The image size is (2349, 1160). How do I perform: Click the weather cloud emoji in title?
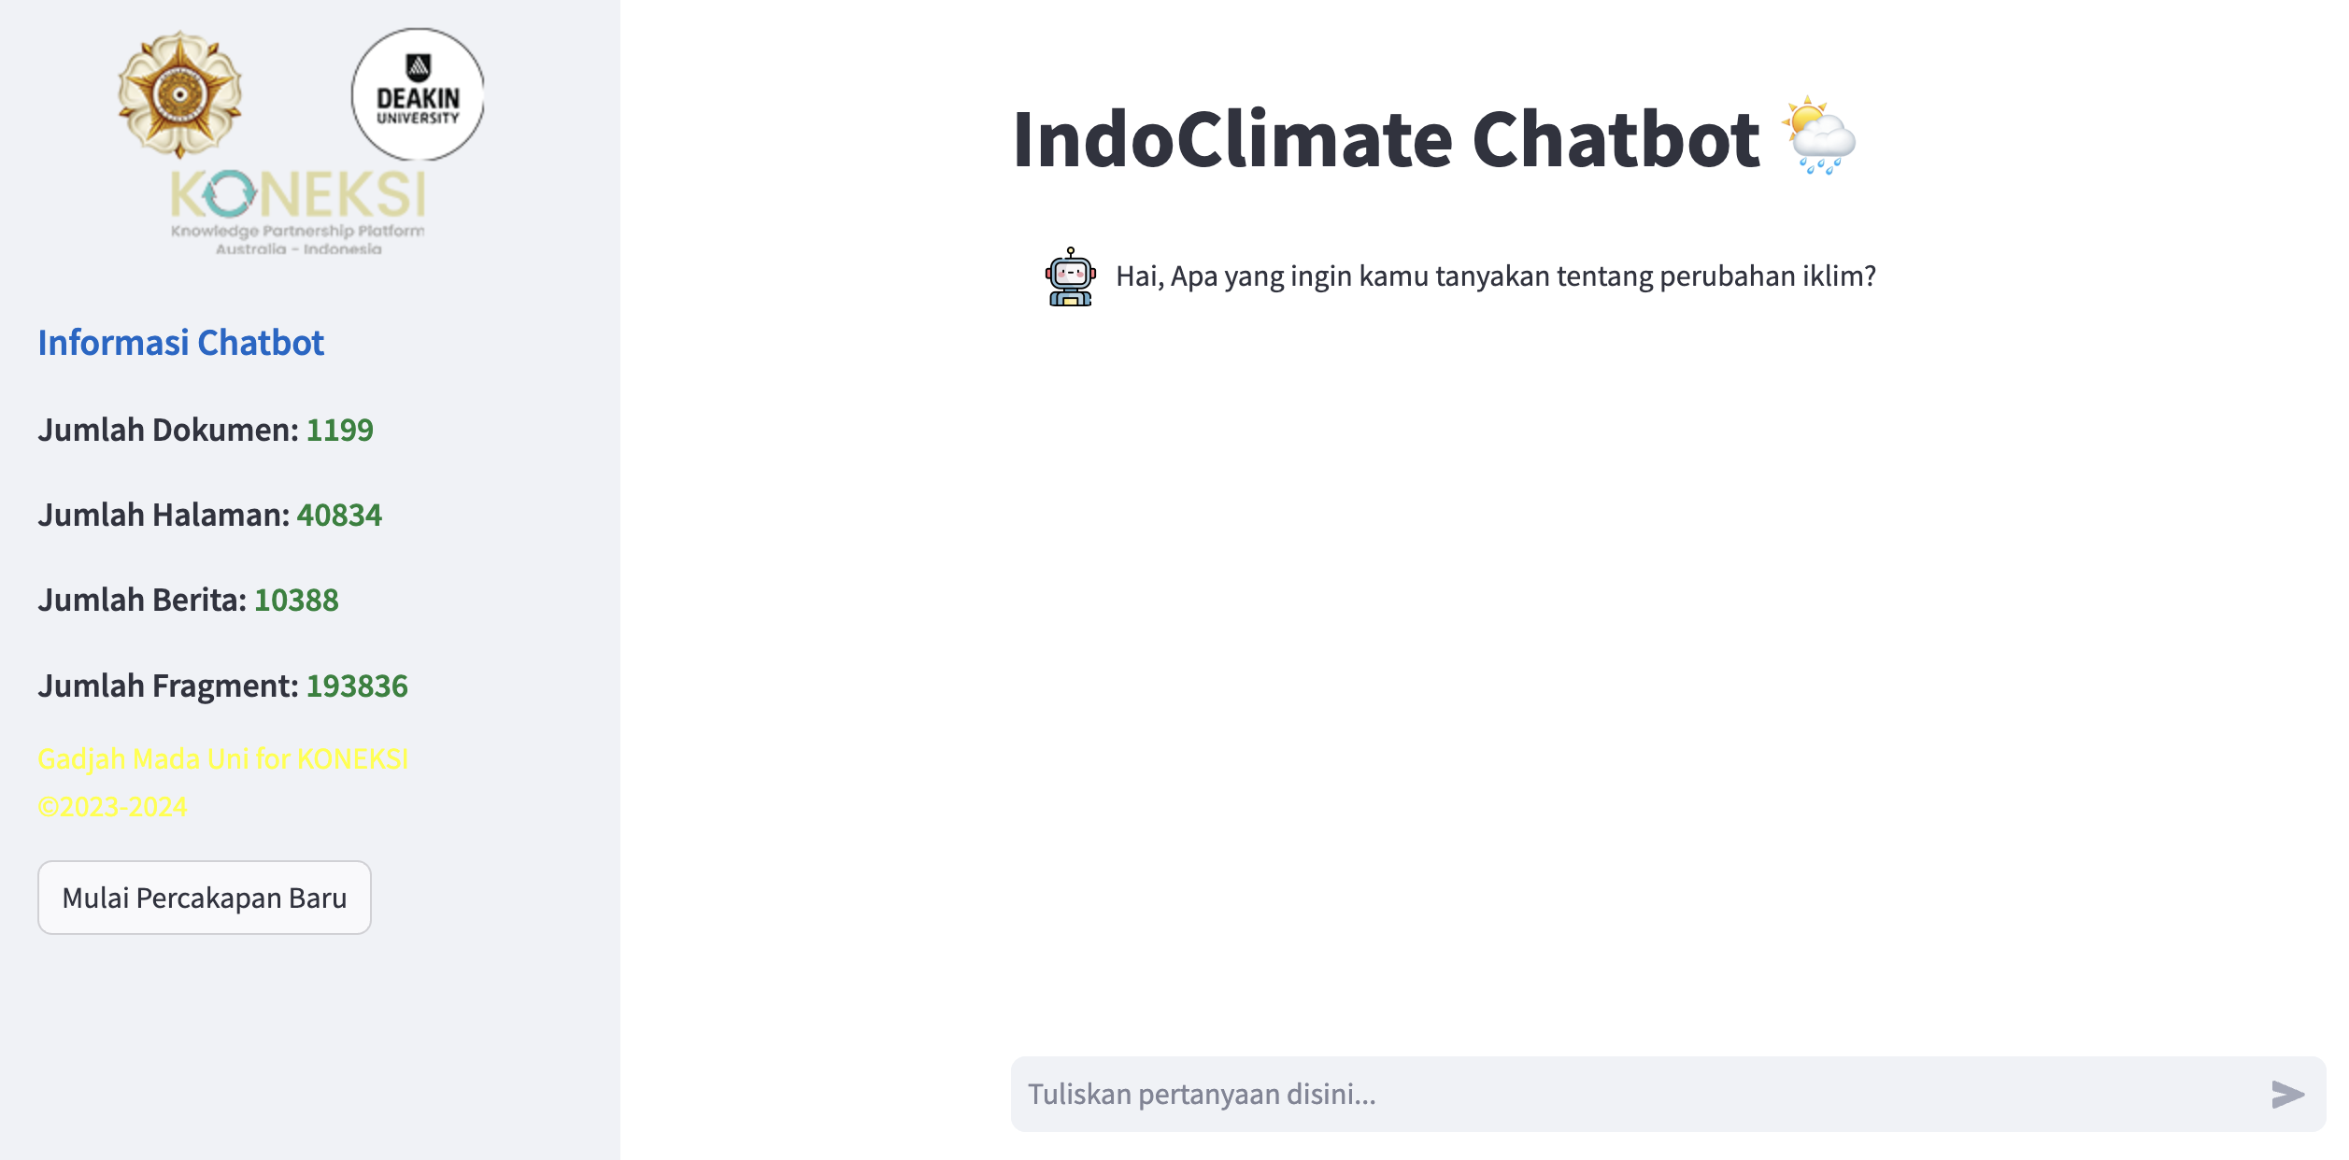(1818, 135)
